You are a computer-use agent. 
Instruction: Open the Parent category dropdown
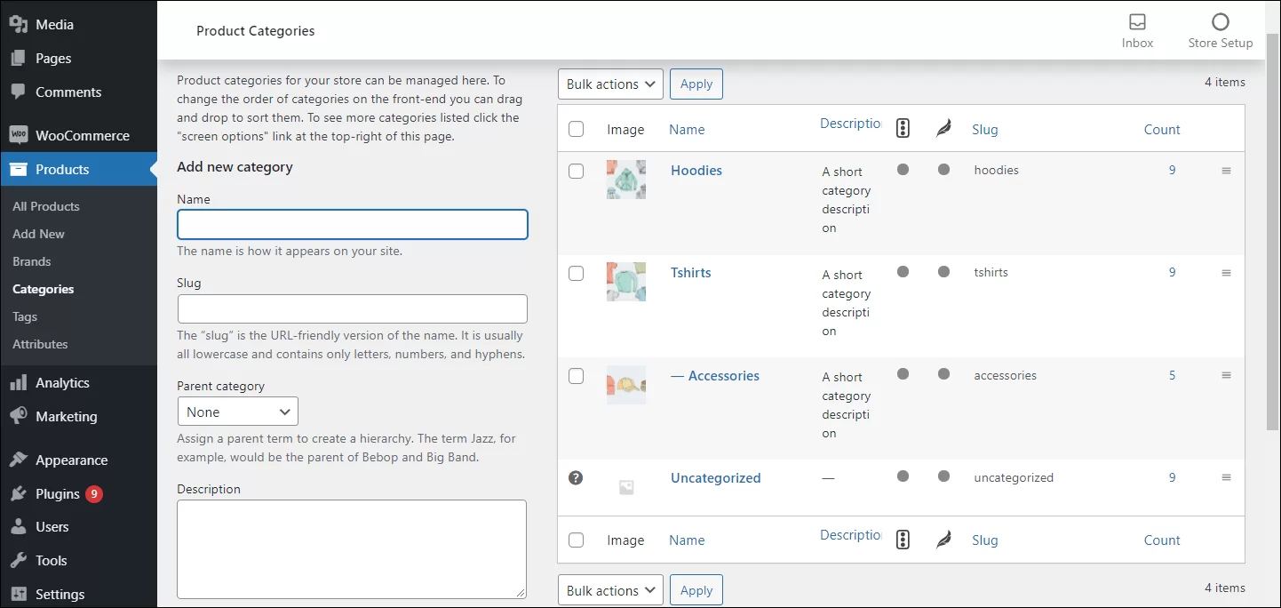pyautogui.click(x=237, y=412)
